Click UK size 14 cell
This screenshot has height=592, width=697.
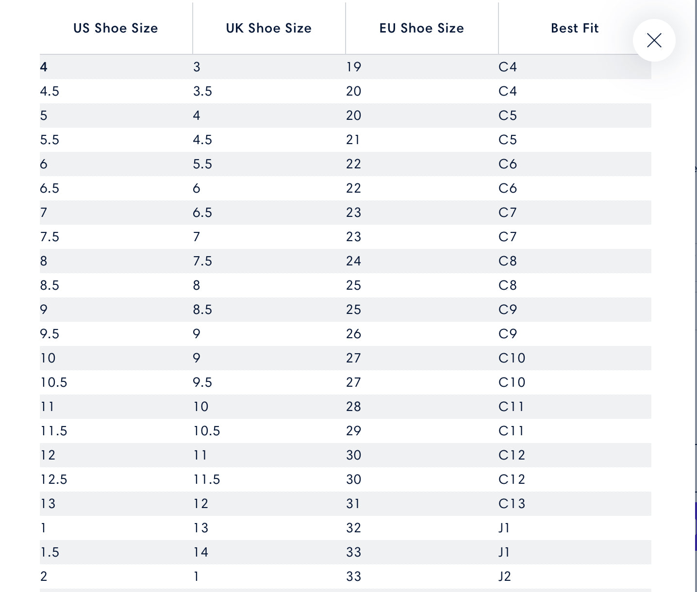pyautogui.click(x=201, y=552)
